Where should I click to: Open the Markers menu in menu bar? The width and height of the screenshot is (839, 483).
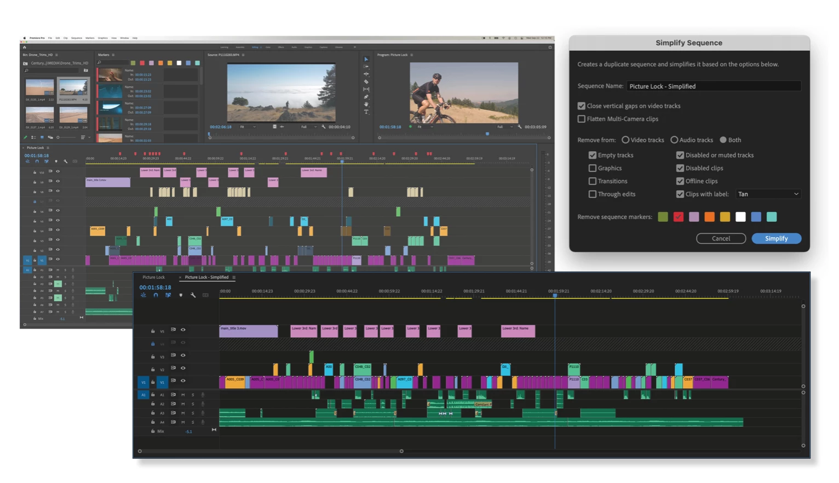tap(90, 38)
